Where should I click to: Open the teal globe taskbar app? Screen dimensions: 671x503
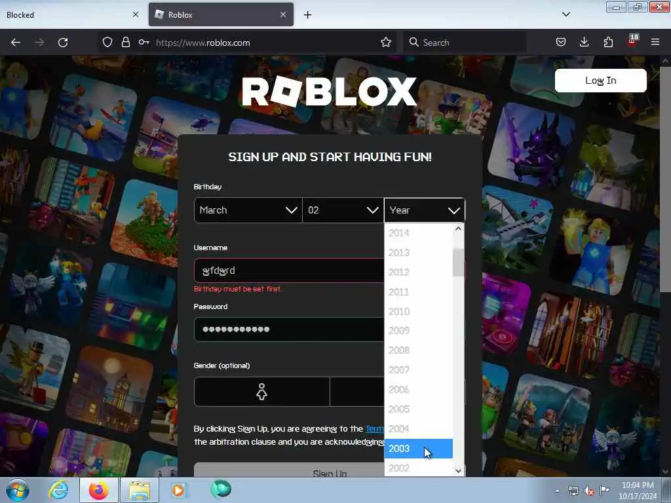coord(221,489)
